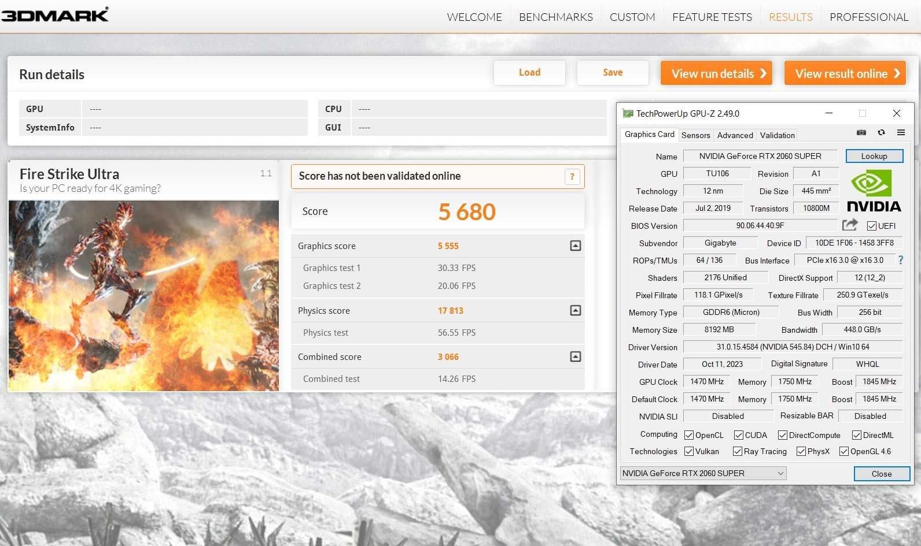Image resolution: width=921 pixels, height=546 pixels.
Task: Click the Fire Strike Ultra thumbnail image
Action: (x=143, y=296)
